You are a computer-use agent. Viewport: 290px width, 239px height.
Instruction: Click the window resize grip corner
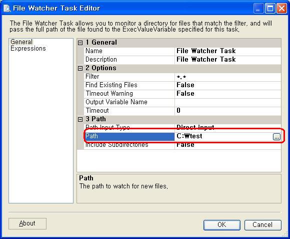tap(285, 234)
